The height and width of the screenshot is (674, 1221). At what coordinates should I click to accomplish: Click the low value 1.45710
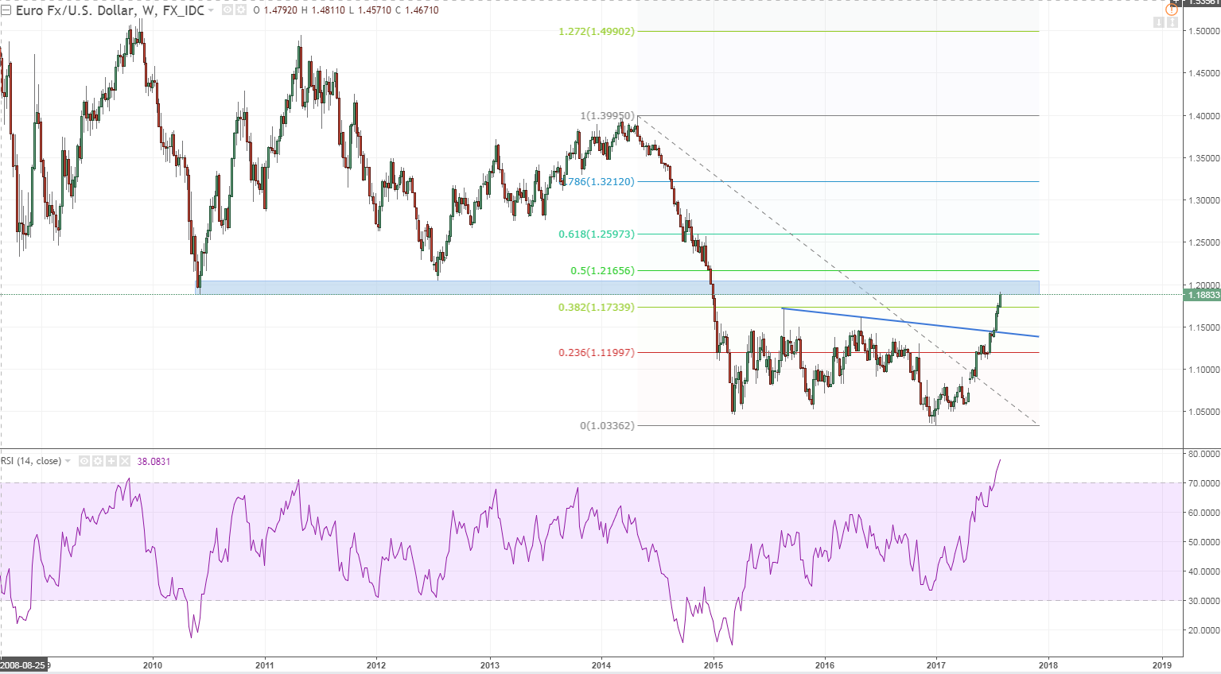[375, 10]
